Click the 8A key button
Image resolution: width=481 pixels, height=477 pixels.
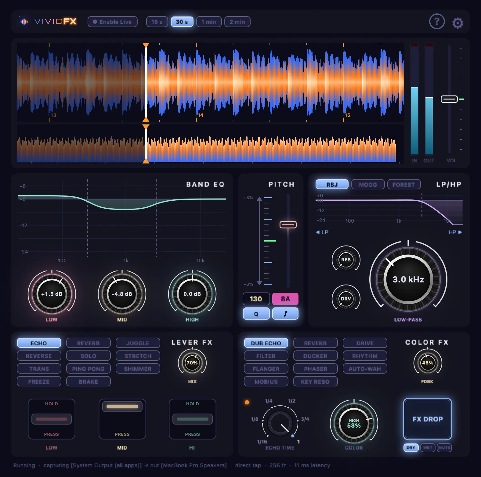click(285, 299)
